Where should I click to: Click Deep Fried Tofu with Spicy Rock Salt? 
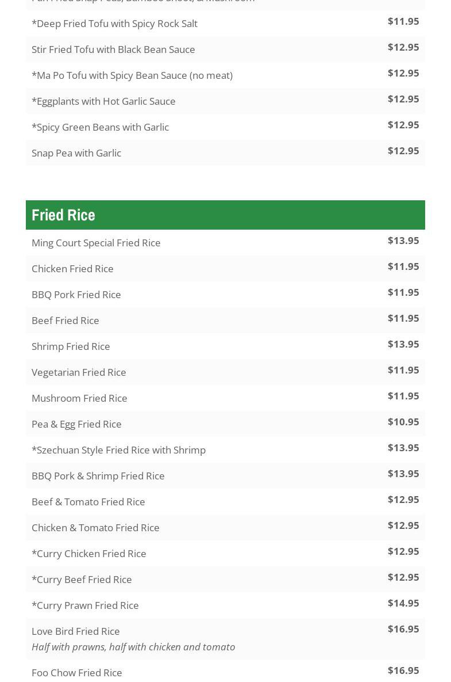pyautogui.click(x=114, y=24)
